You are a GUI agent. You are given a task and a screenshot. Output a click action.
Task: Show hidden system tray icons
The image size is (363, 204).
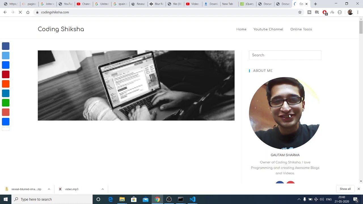299,199
